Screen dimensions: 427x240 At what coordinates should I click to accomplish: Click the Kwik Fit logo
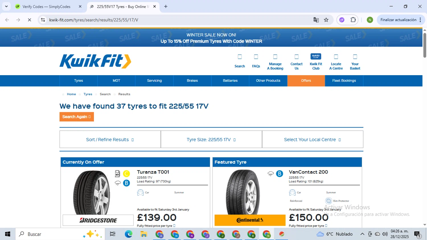[95, 61]
